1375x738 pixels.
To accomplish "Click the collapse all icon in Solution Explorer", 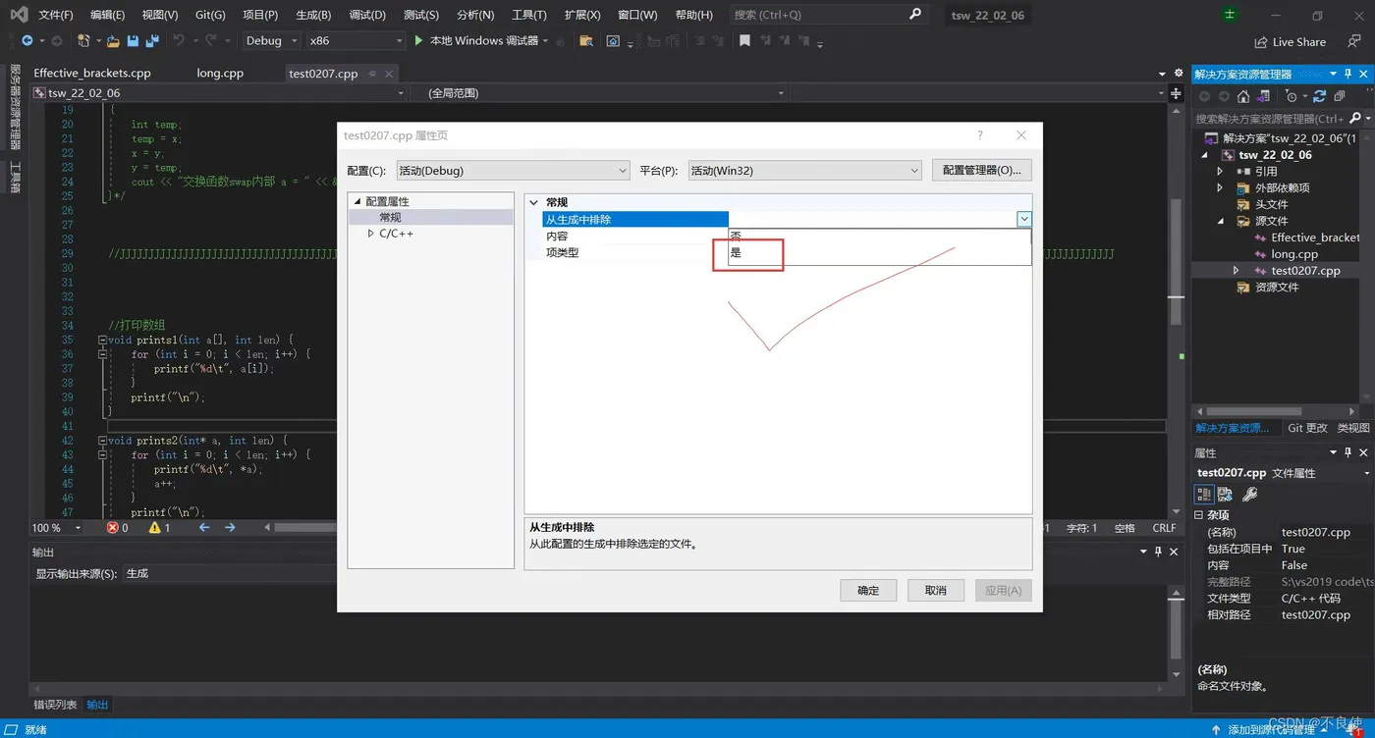I will point(1340,96).
